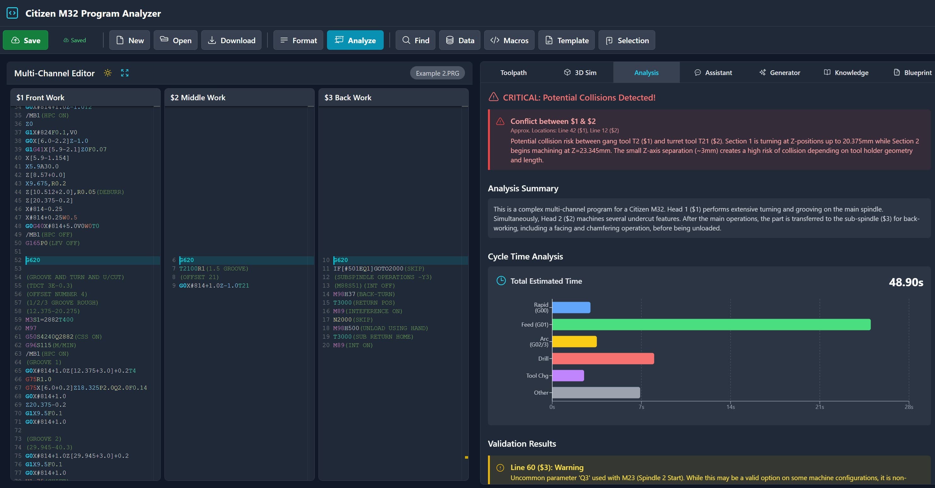Switch to the Knowledge tab
Viewport: 935px width, 488px height.
coord(846,73)
